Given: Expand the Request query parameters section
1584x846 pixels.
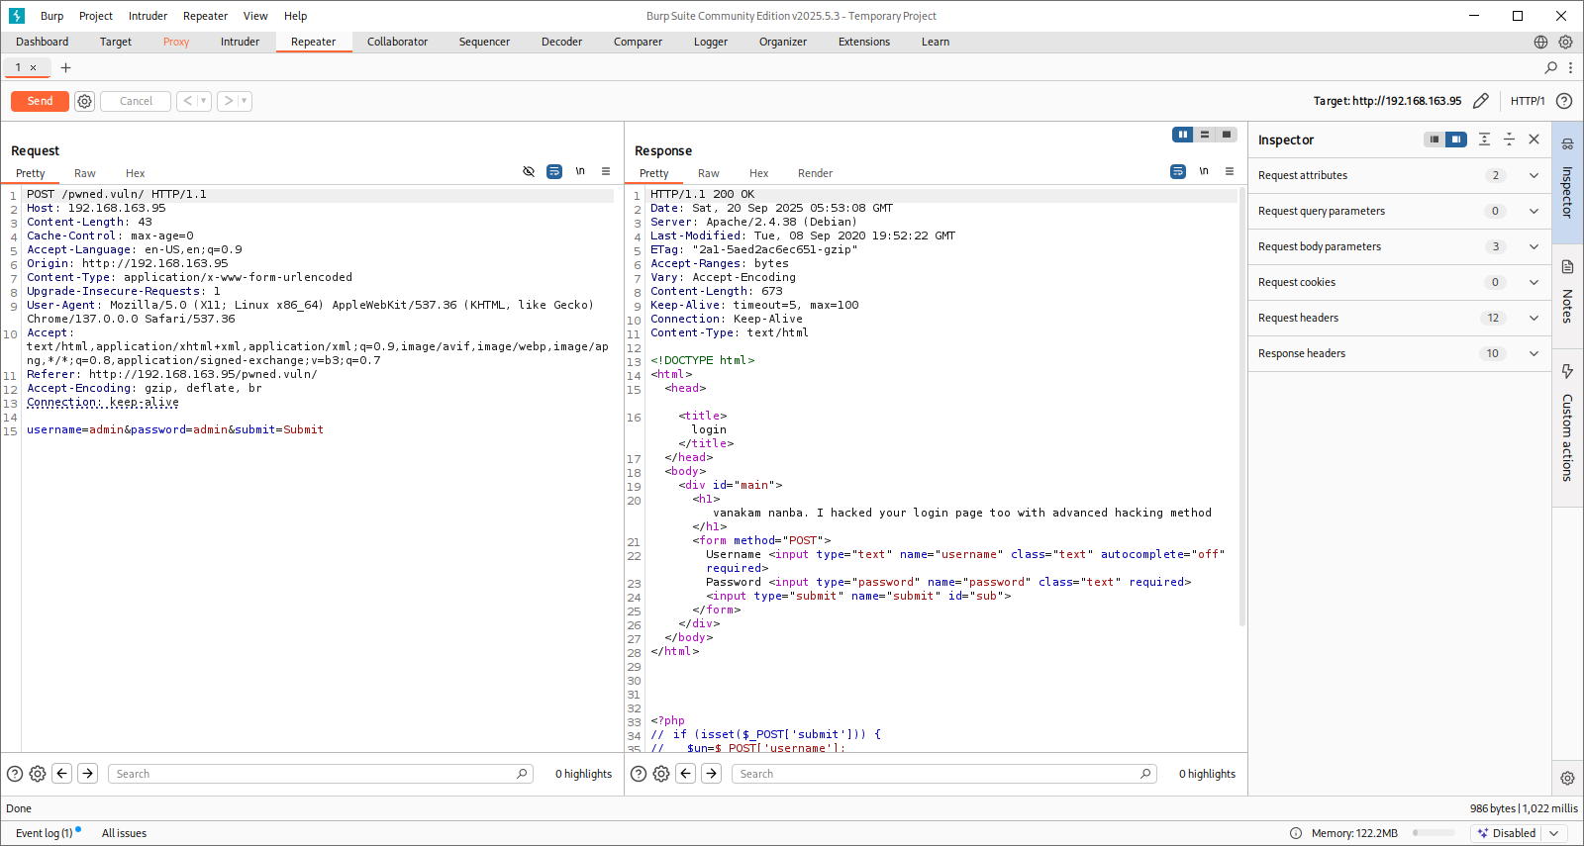Looking at the screenshot, I should 1399,211.
